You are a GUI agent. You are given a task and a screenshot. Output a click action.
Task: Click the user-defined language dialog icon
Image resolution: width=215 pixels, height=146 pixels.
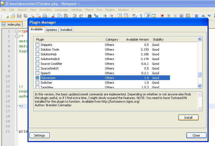coord(154,16)
